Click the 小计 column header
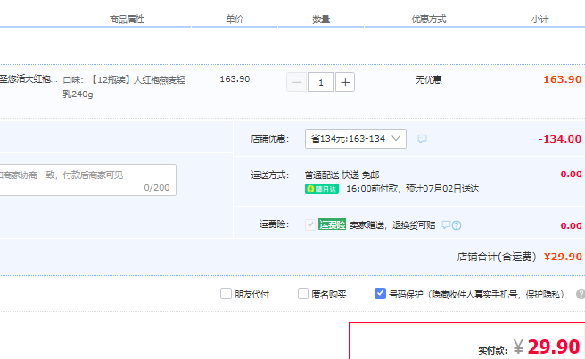Screen dimensions: 585x359 point(540,20)
